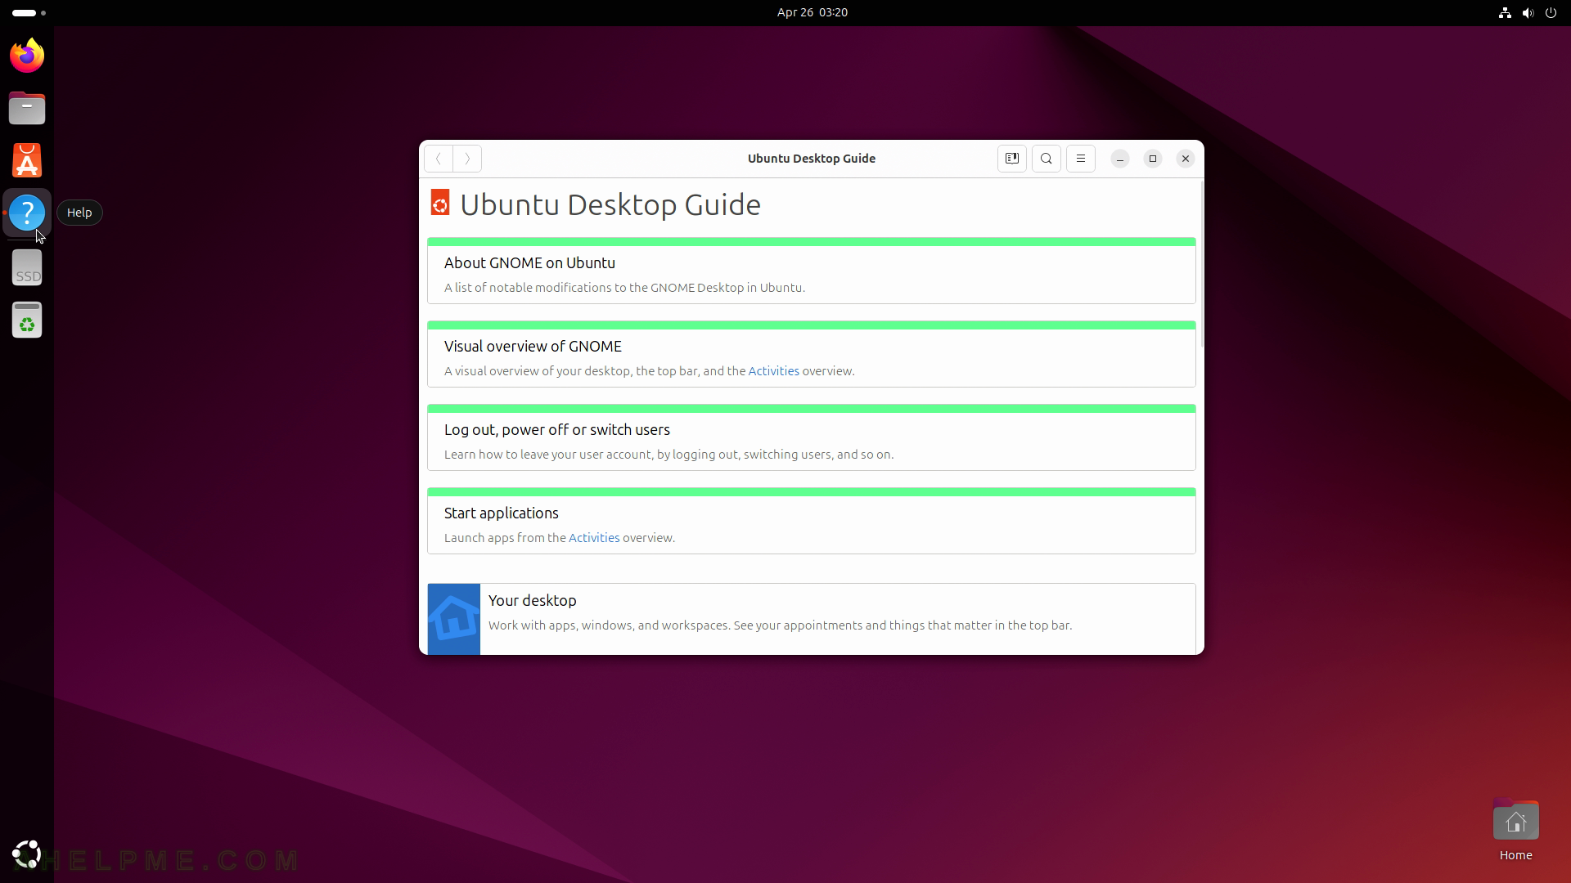Click 'Work with apps, windows, and workspaces' text
This screenshot has height=883, width=1571.
pos(781,625)
